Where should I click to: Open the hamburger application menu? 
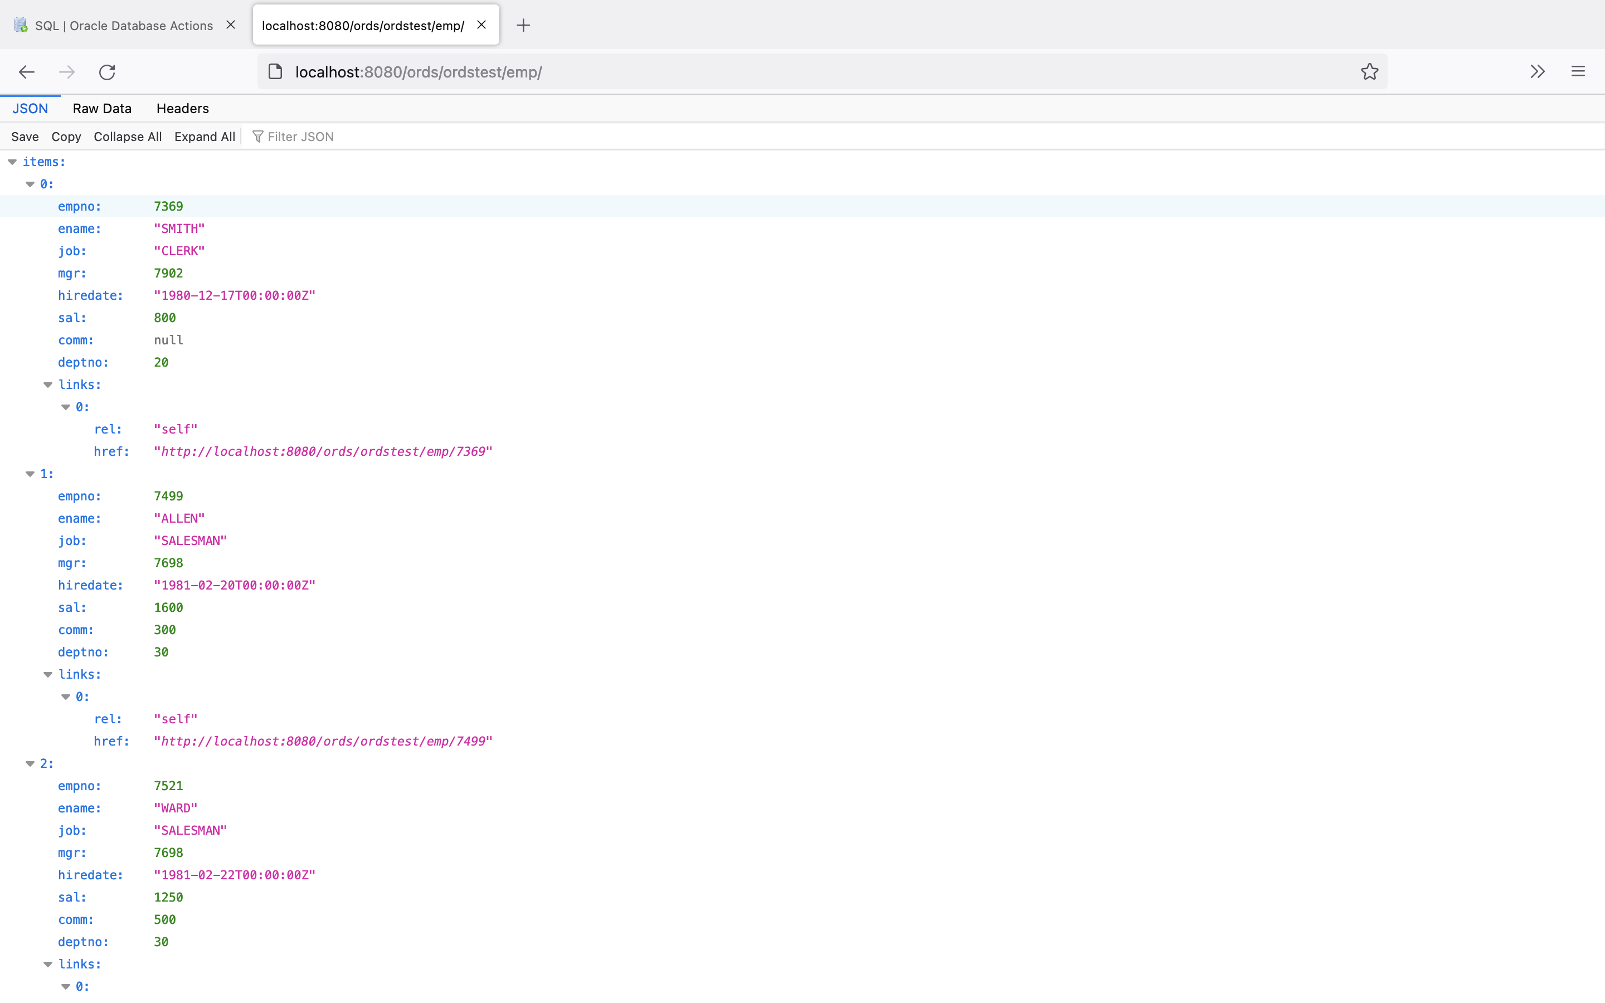coord(1578,72)
